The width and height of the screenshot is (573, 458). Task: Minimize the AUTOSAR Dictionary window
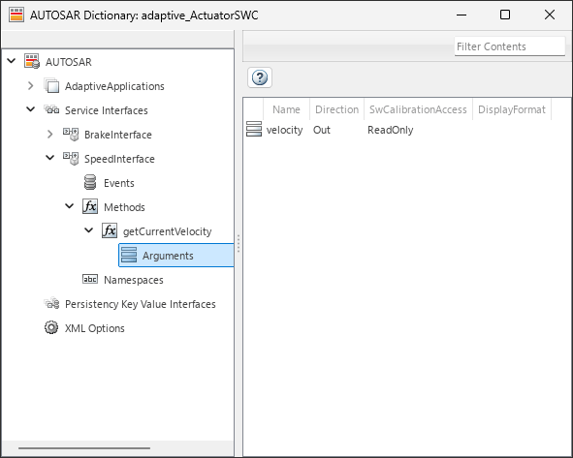[462, 15]
